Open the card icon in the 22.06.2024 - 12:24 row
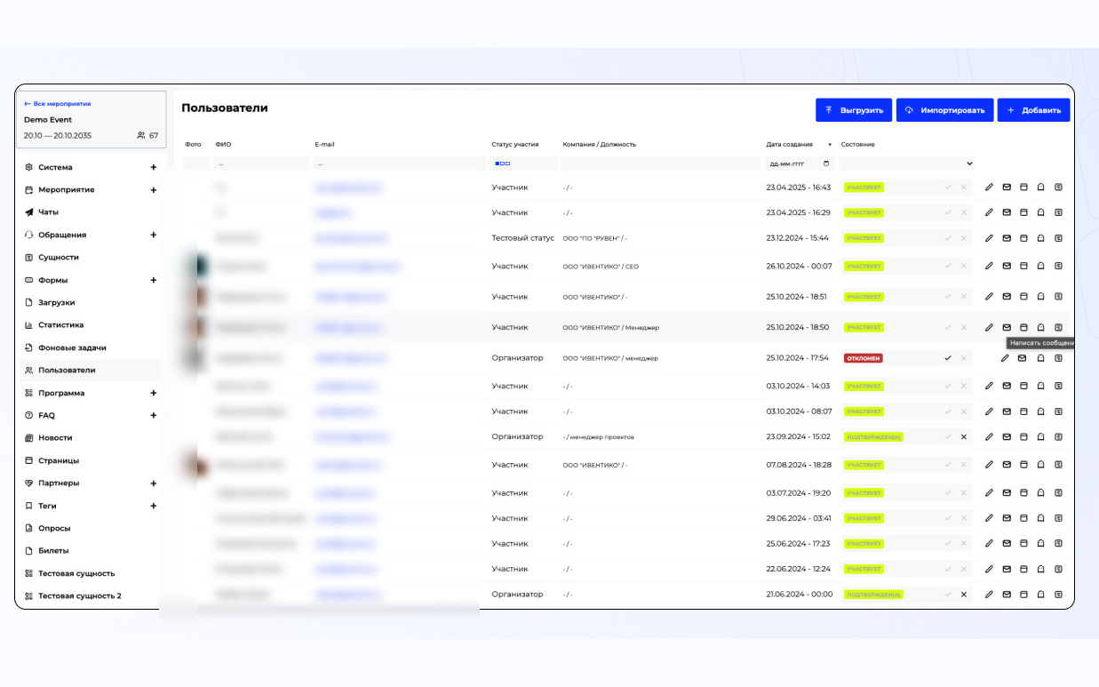 tap(1023, 569)
